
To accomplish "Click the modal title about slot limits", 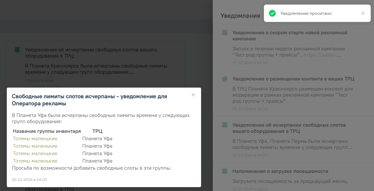I will coord(90,99).
